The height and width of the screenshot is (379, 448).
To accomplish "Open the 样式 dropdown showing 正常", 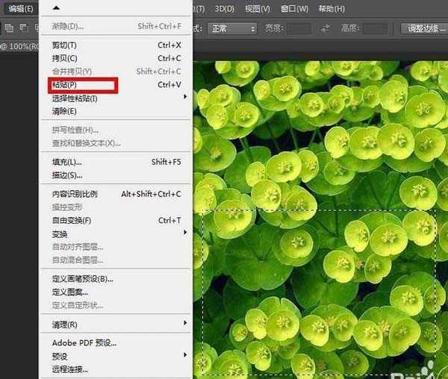I will (x=234, y=28).
